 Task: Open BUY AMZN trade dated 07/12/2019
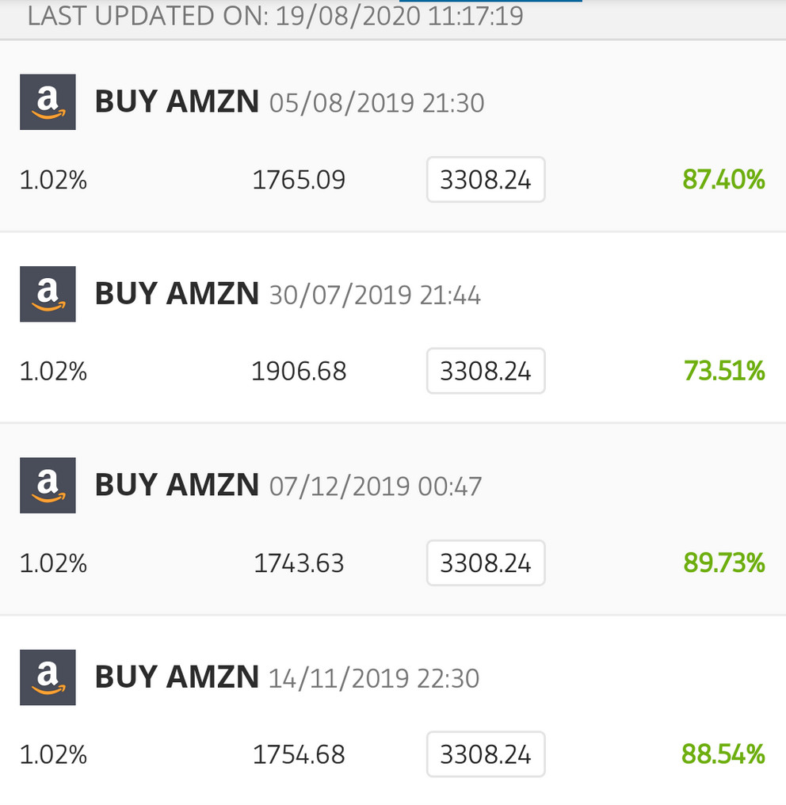393,520
